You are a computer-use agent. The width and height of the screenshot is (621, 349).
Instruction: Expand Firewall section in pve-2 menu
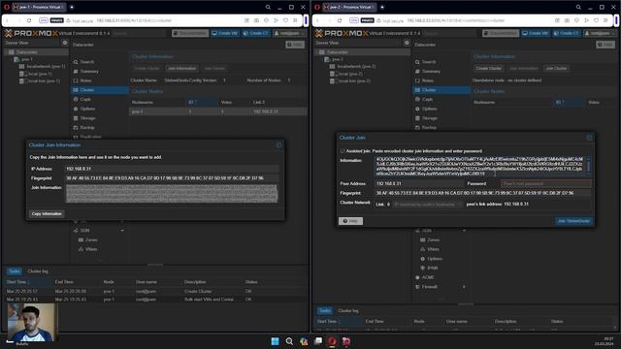click(x=464, y=287)
